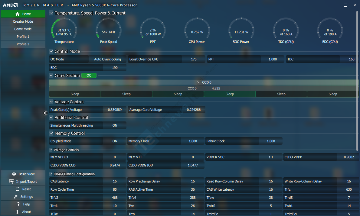Click CLDO VDDG IOD value 1.0477
Image resolution: width=360 pixels, height=216 pixels.
pos(193,165)
